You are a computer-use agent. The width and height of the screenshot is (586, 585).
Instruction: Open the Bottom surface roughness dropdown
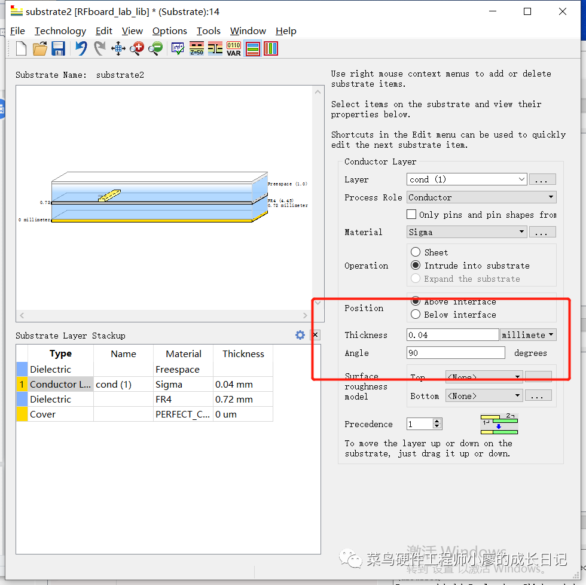point(484,396)
